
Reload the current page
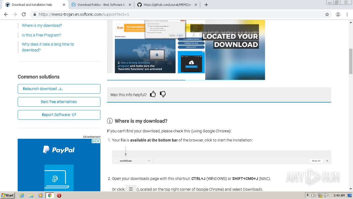24,14
